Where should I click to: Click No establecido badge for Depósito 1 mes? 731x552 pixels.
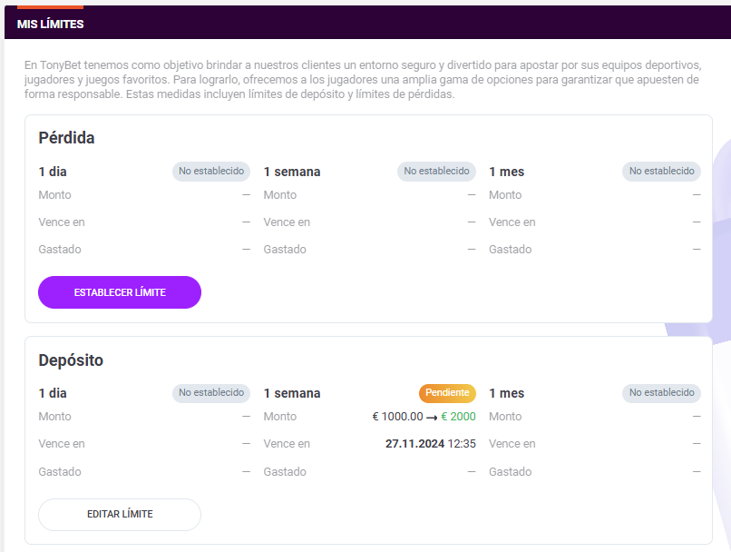point(661,393)
